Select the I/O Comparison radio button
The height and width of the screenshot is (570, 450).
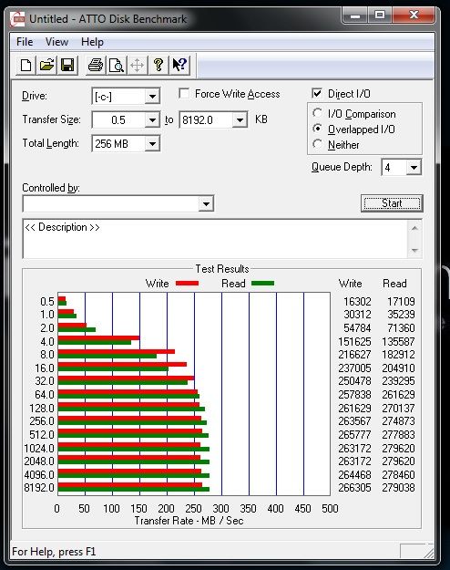317,113
